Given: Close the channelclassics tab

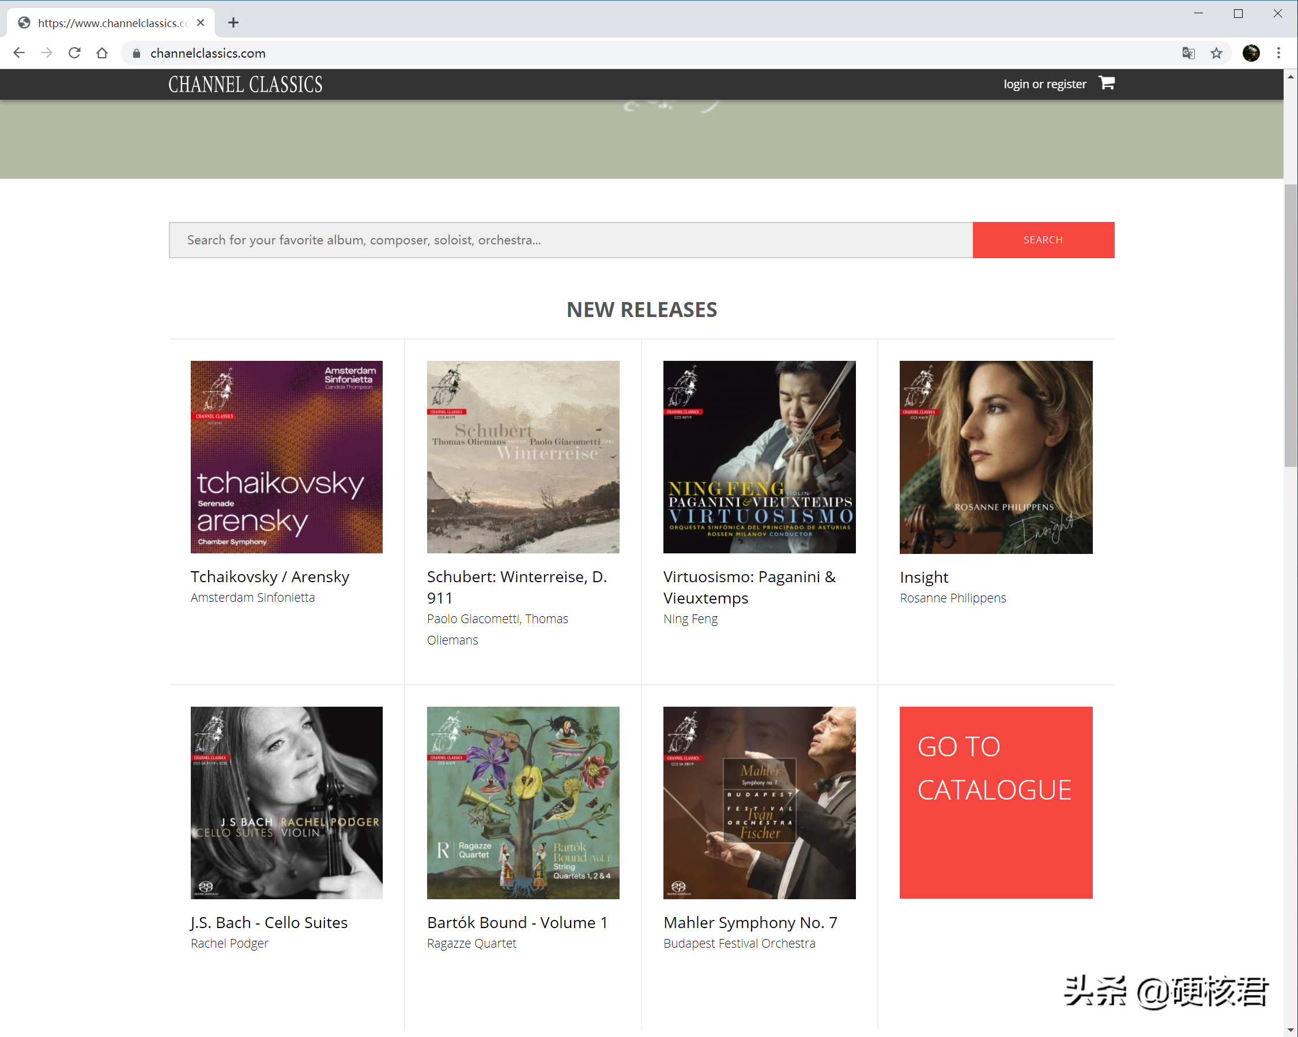Looking at the screenshot, I should click(201, 23).
